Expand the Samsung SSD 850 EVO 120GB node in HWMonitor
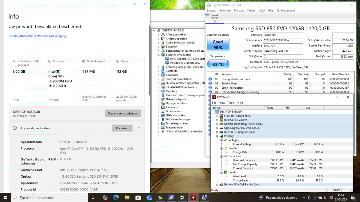This screenshot has width=360, height=202. click(x=217, y=128)
